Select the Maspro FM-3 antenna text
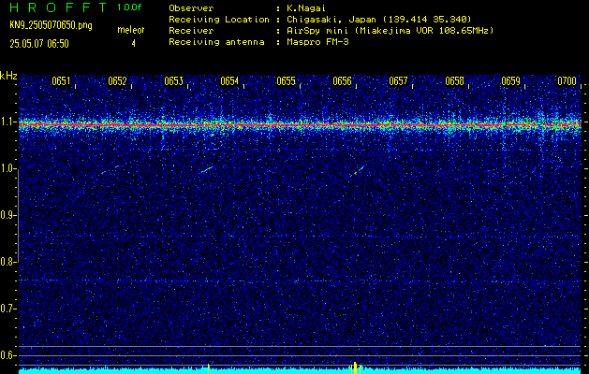Image resolution: width=589 pixels, height=374 pixels. click(x=317, y=42)
